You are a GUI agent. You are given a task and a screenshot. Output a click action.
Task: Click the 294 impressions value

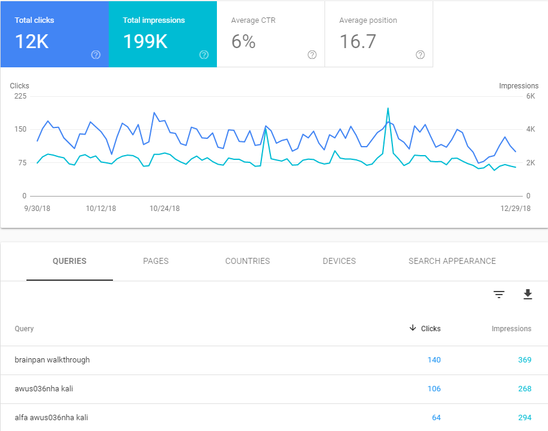525,418
